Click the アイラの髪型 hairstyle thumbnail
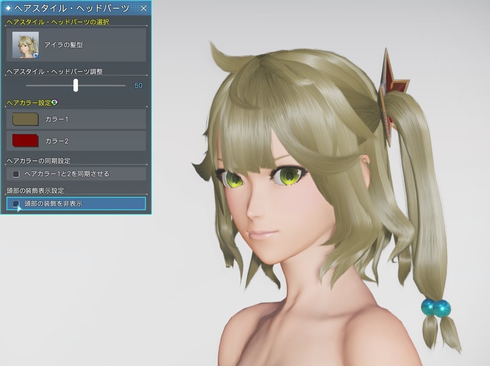The width and height of the screenshot is (490, 366). tap(26, 45)
